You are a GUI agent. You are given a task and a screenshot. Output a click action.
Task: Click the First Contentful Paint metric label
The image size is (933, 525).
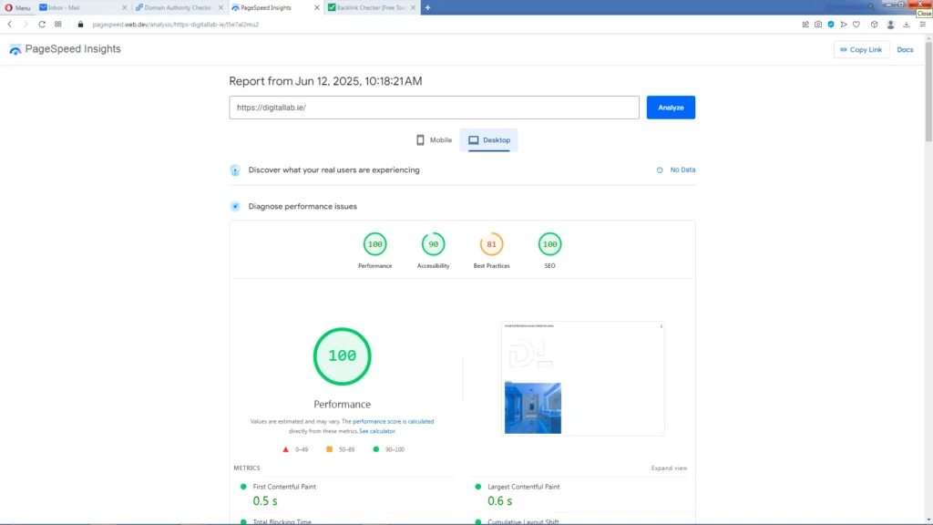click(x=284, y=487)
